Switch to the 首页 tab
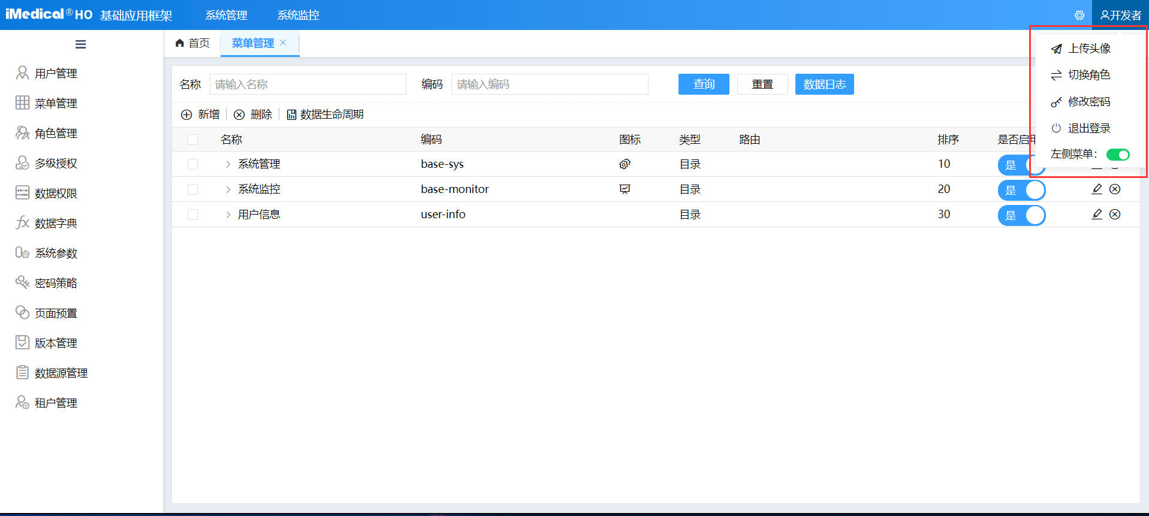Image resolution: width=1149 pixels, height=516 pixels. pyautogui.click(x=192, y=43)
